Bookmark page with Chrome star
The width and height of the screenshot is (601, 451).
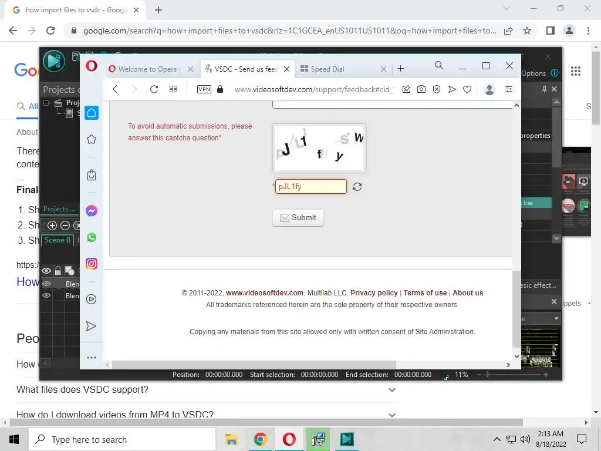[x=527, y=31]
